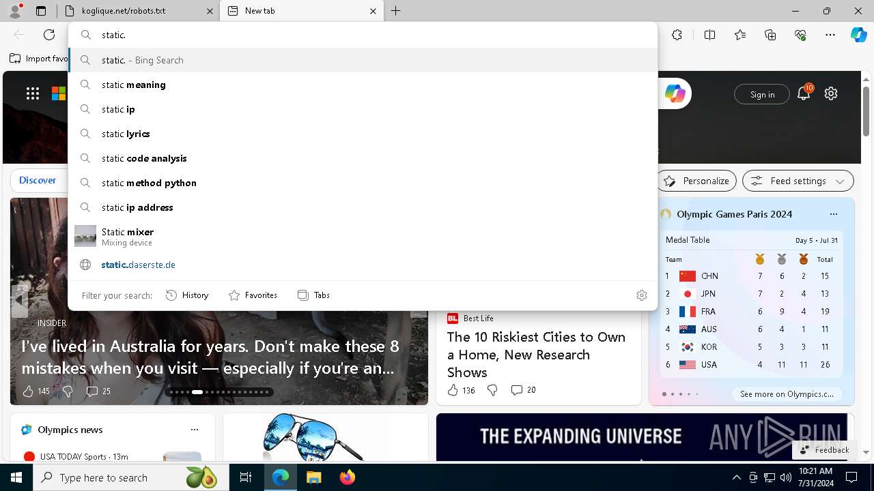Click the Feedback button
The image size is (874, 491).
click(824, 450)
